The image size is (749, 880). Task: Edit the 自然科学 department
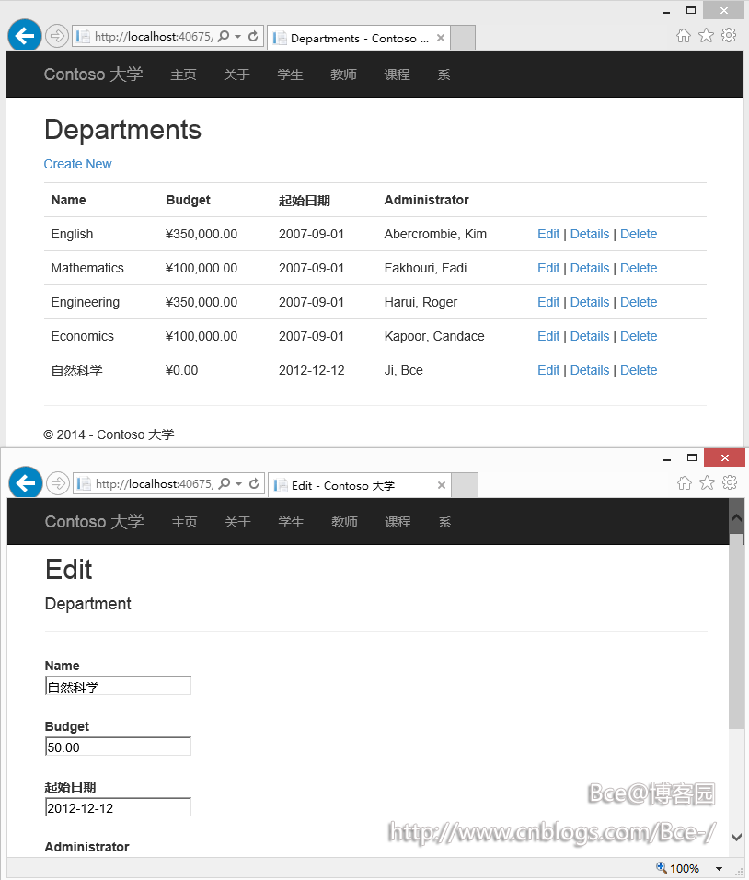pos(548,370)
